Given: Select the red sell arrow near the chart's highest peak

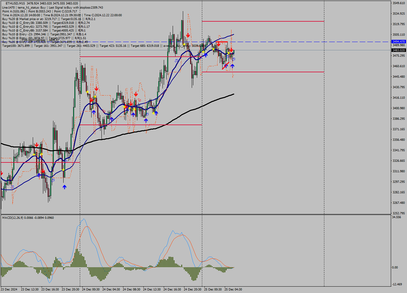Looking at the screenshot, I should (x=188, y=35).
